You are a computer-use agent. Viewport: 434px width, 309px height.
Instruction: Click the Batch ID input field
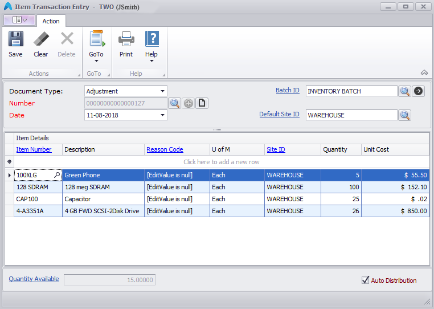351,91
